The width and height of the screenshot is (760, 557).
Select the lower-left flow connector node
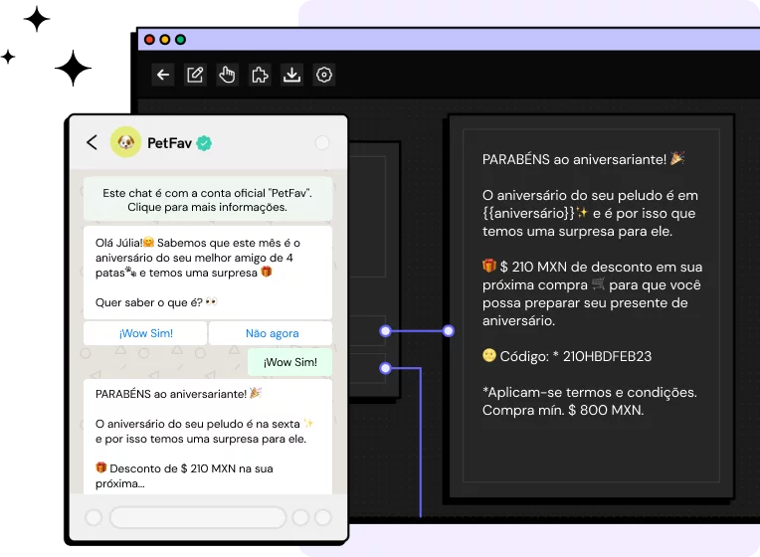(x=385, y=368)
